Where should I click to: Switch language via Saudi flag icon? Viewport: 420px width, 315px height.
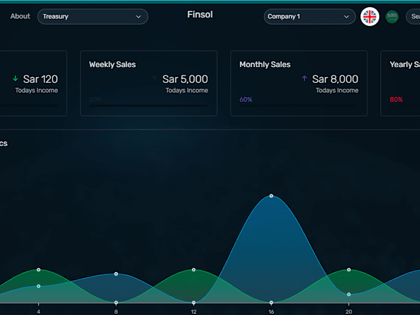(x=392, y=16)
